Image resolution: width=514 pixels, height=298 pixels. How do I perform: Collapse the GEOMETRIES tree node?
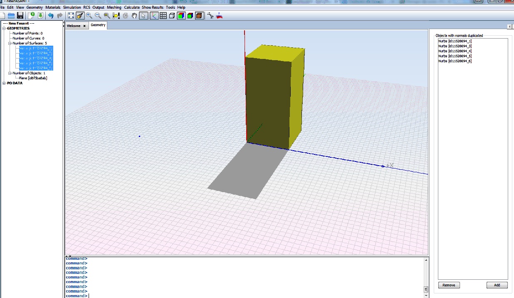(4, 28)
